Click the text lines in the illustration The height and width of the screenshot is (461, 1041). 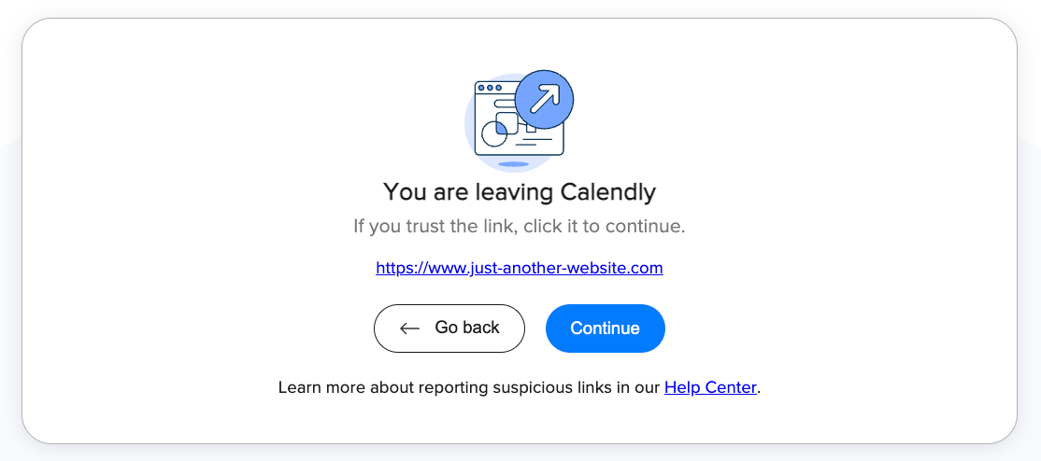(533, 142)
